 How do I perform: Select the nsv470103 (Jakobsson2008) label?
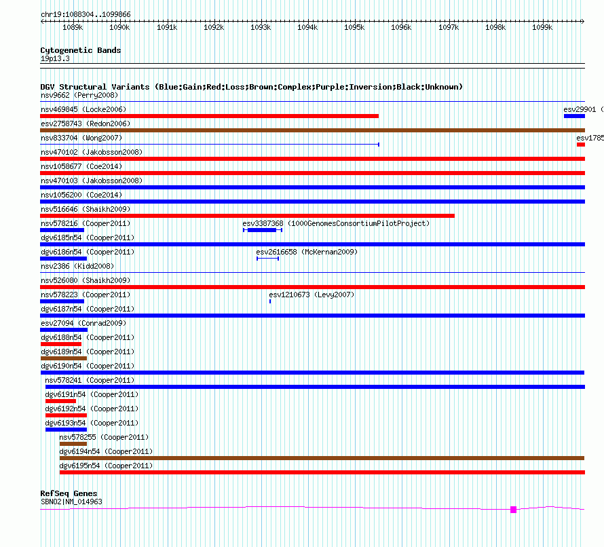point(92,181)
